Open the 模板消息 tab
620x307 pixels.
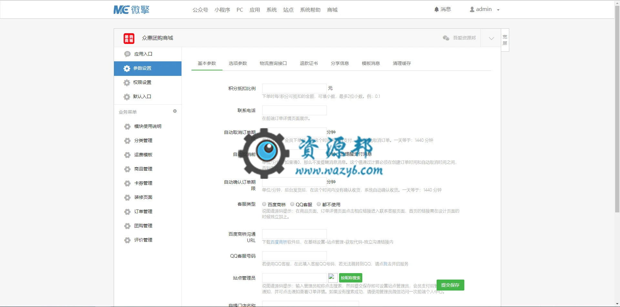point(371,63)
